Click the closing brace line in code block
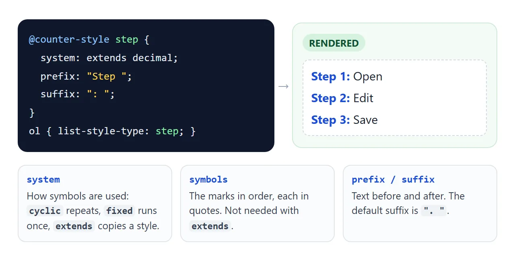 [32, 113]
